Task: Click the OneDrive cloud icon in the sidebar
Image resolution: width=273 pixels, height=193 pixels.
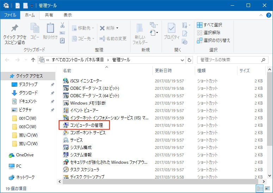Action: [12, 155]
